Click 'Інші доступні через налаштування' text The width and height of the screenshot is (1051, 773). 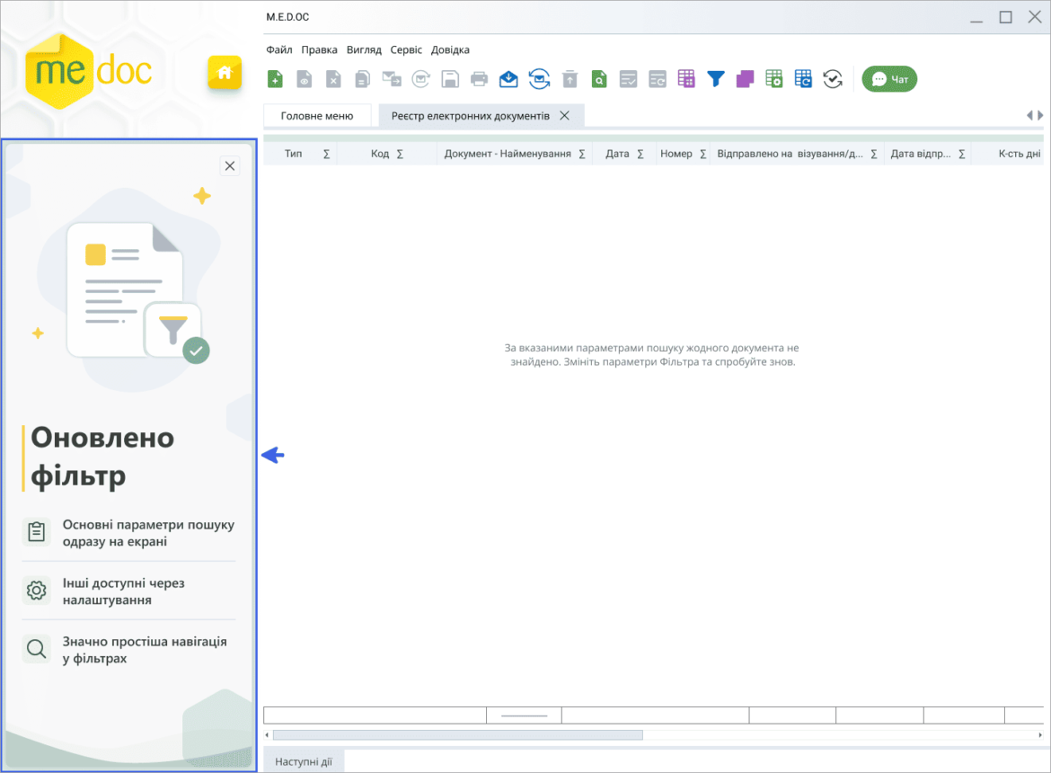click(x=123, y=591)
